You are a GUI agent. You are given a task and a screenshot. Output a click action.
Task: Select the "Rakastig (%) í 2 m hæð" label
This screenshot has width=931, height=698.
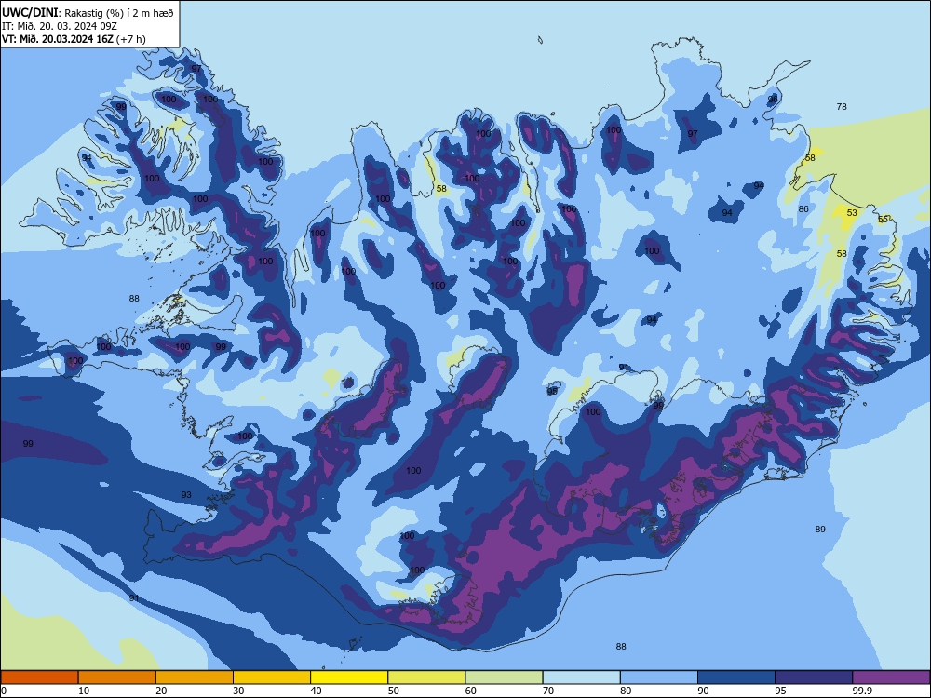pyautogui.click(x=119, y=13)
